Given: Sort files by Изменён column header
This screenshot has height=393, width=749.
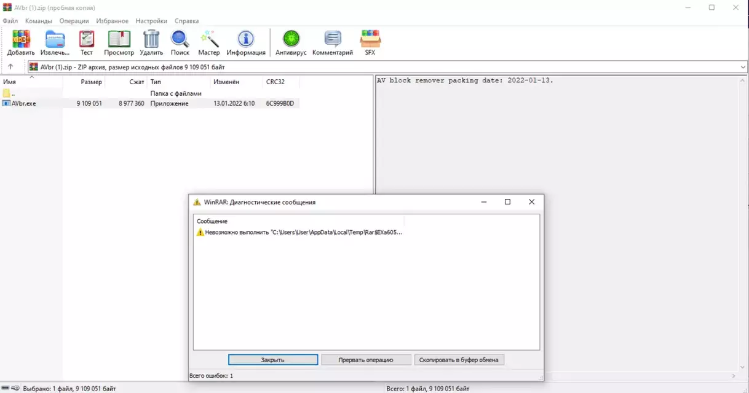Looking at the screenshot, I should [x=237, y=82].
